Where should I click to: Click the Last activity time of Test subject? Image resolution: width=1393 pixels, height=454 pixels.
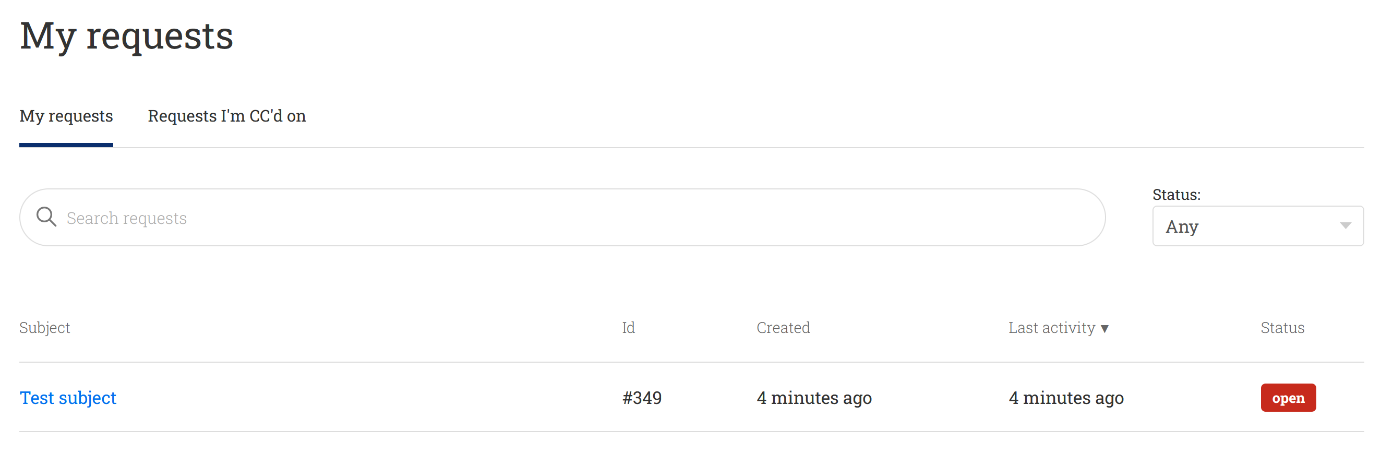1066,398
